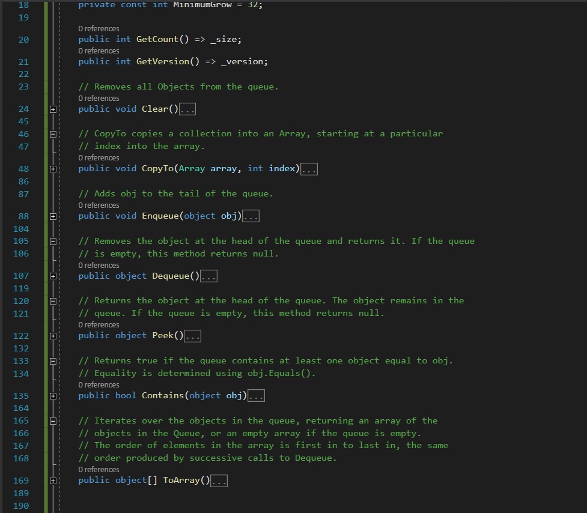Open 0 references above GetVersion
587x513 pixels.
pos(99,50)
